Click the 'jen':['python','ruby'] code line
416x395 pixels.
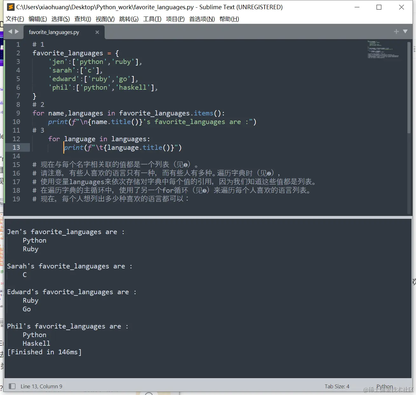[x=95, y=62]
